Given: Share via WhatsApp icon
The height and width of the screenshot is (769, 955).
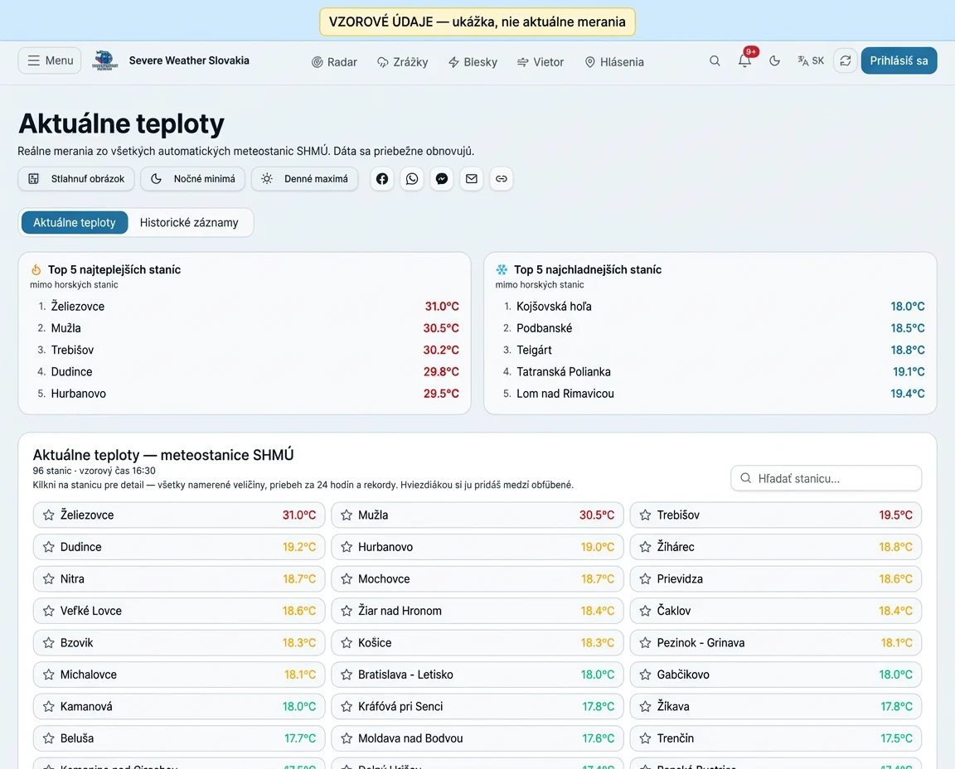Looking at the screenshot, I should coord(412,178).
